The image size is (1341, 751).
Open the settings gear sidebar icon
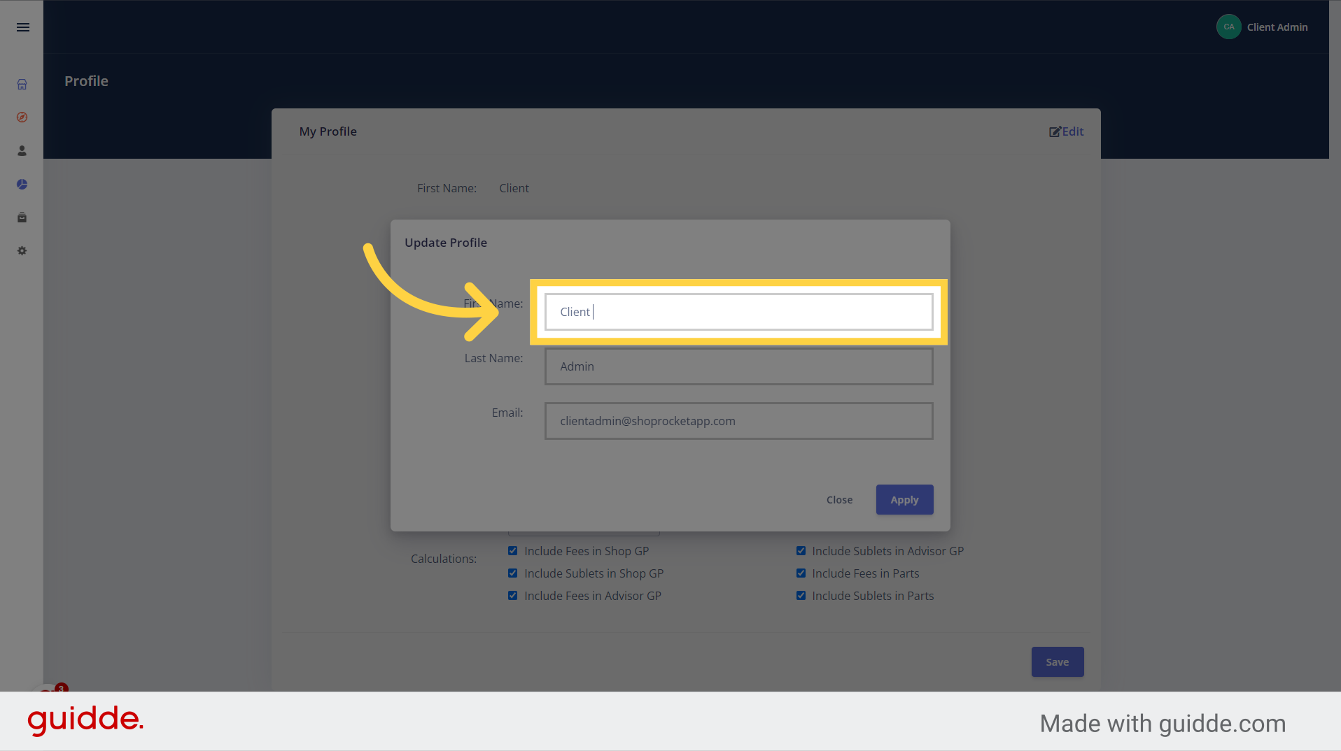tap(22, 251)
